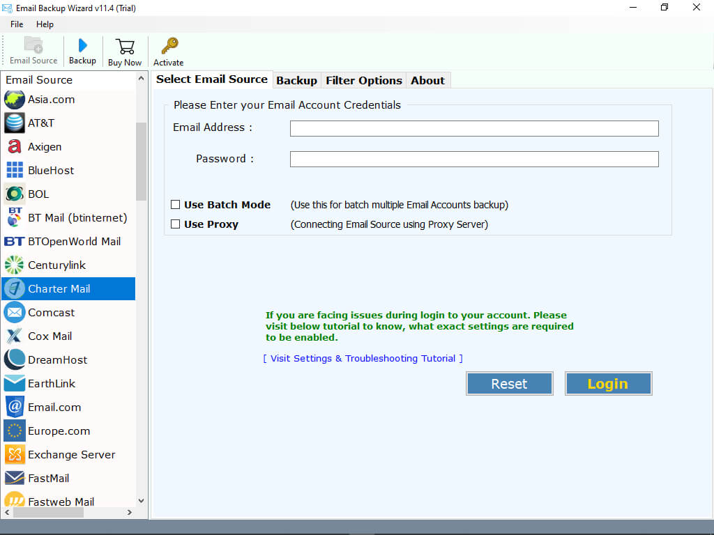The image size is (714, 535).
Task: Select the Asia.com globe icon
Action: click(15, 100)
